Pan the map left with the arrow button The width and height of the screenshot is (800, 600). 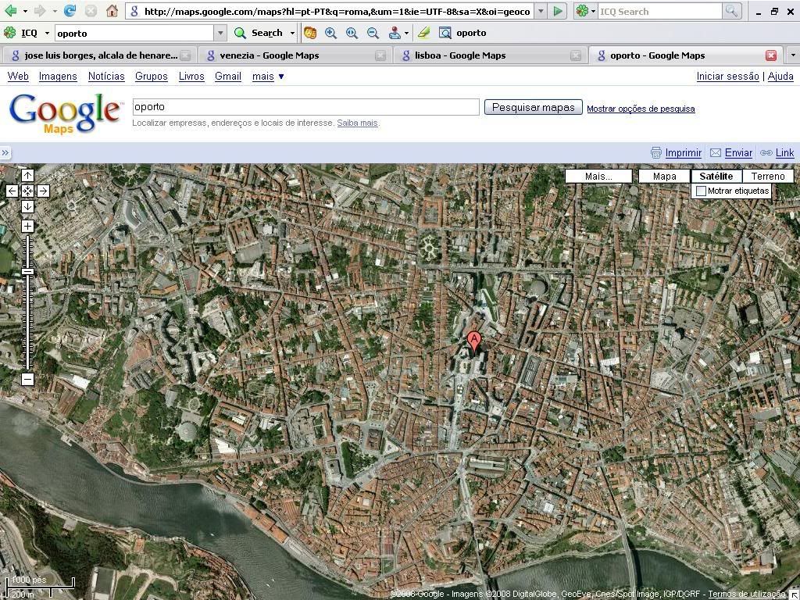pyautogui.click(x=12, y=191)
